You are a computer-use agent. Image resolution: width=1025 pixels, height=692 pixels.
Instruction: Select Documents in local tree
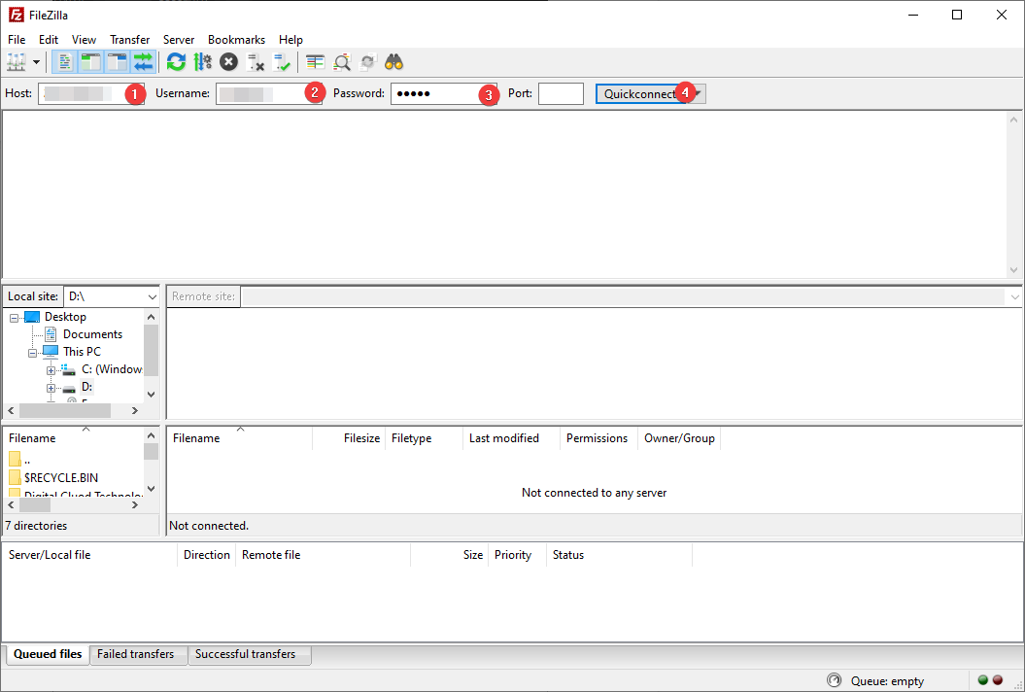[92, 334]
